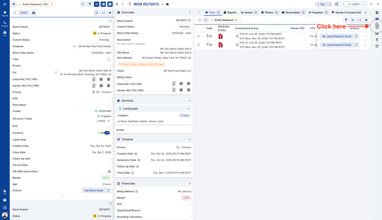Image resolution: width=382 pixels, height=220 pixels.
Task: Open search in the work order list
Action: (83, 4)
